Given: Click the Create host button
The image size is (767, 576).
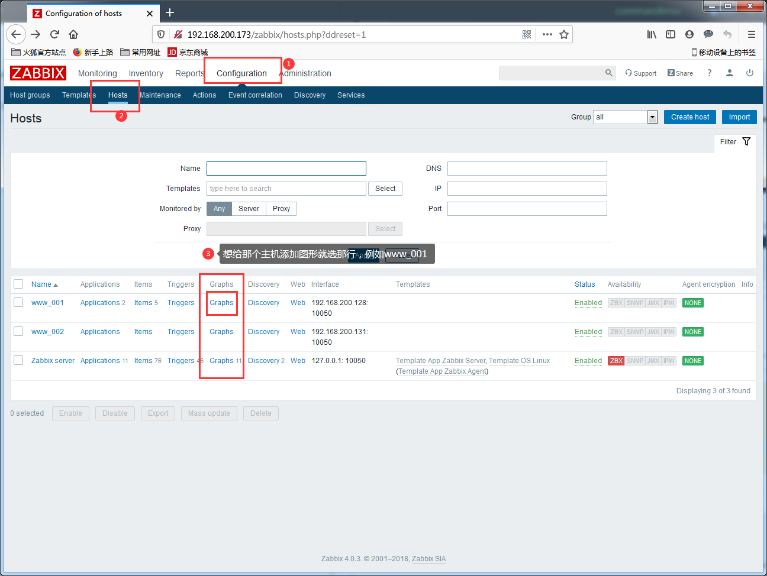Looking at the screenshot, I should pos(690,117).
